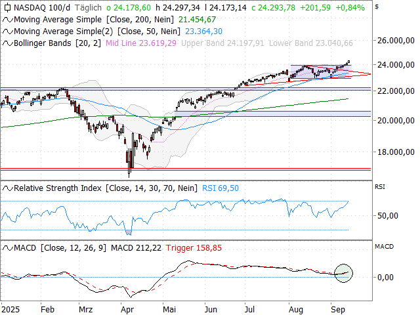Click the Täglich interval label
Viewport: 420px width, 315px height.
pyautogui.click(x=88, y=8)
